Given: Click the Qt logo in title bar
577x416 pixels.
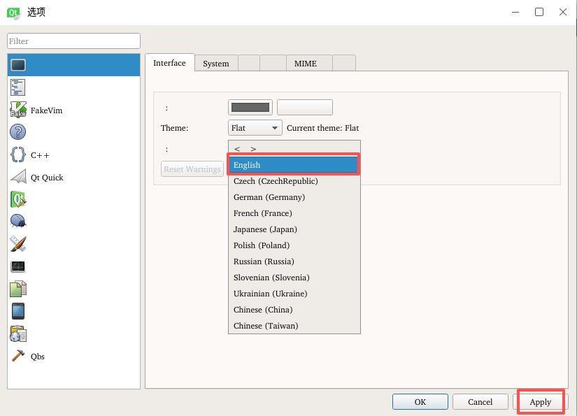Looking at the screenshot, I should 13,13.
